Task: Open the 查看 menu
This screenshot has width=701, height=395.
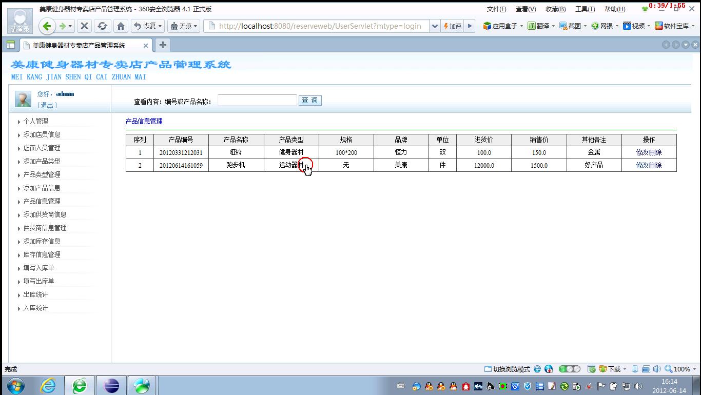Action: (x=525, y=9)
